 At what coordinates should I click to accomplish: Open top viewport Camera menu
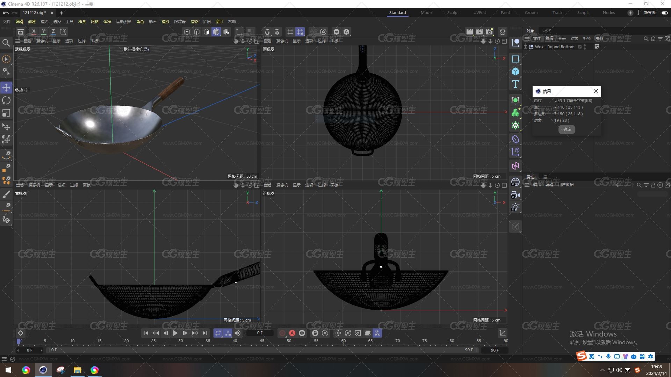(x=282, y=41)
